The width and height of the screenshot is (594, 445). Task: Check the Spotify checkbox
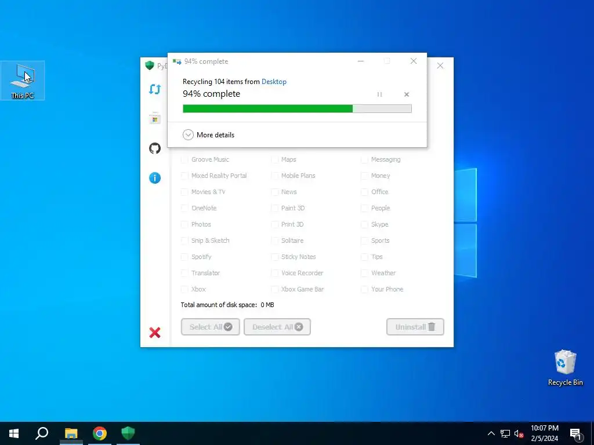[184, 257]
